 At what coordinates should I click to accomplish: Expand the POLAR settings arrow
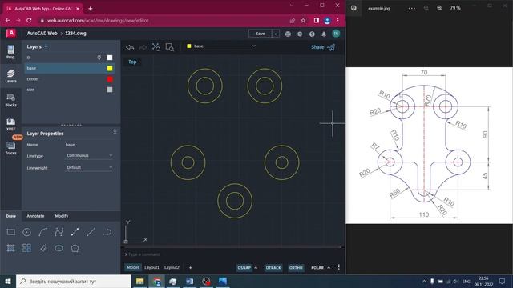[329, 268]
